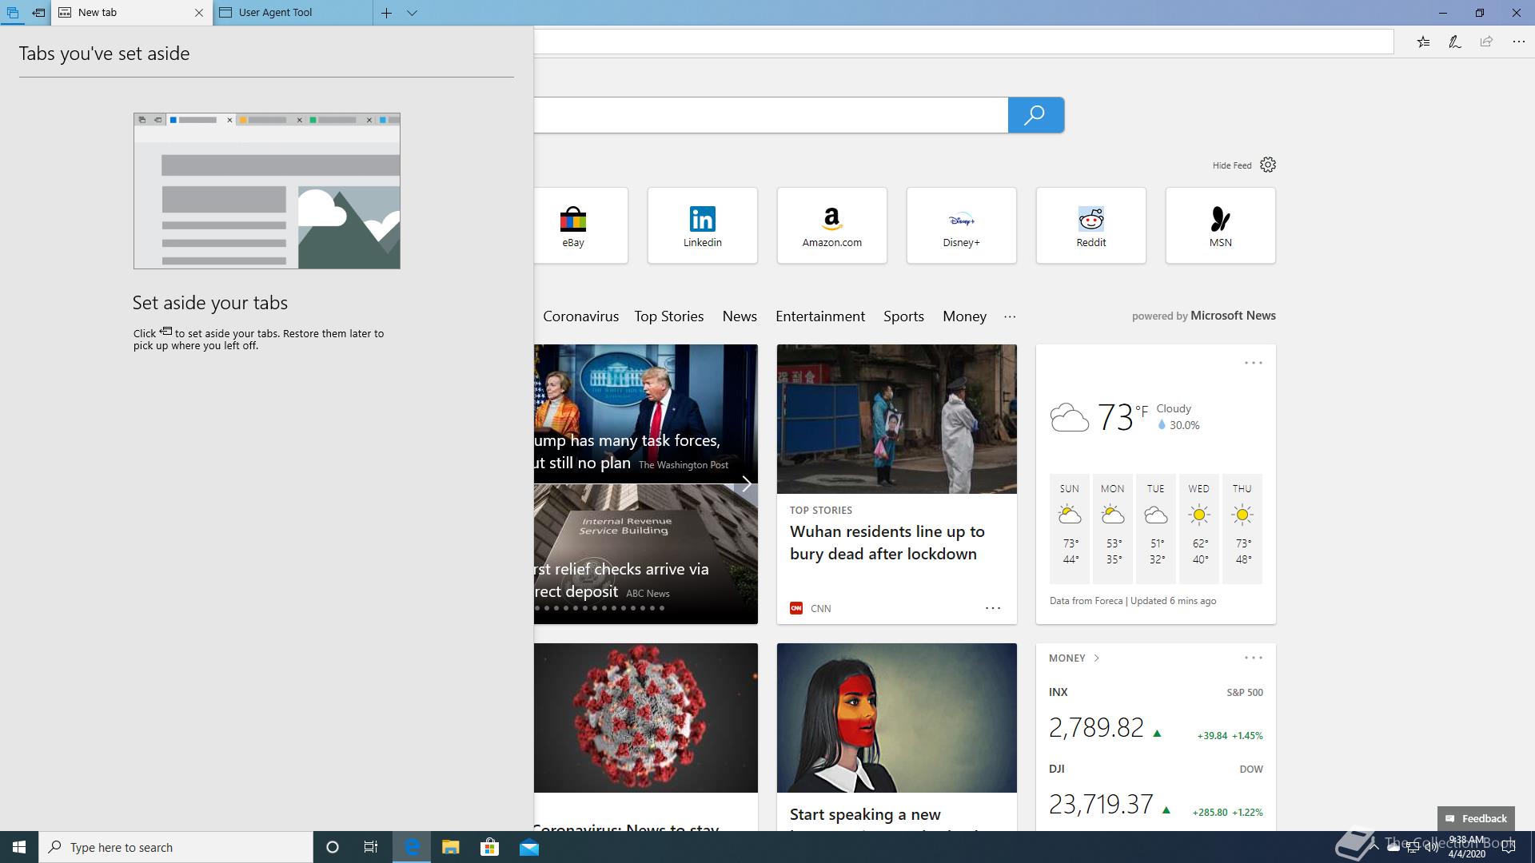Advance the news carousel with the arrow
This screenshot has width=1535, height=863.
[x=746, y=483]
